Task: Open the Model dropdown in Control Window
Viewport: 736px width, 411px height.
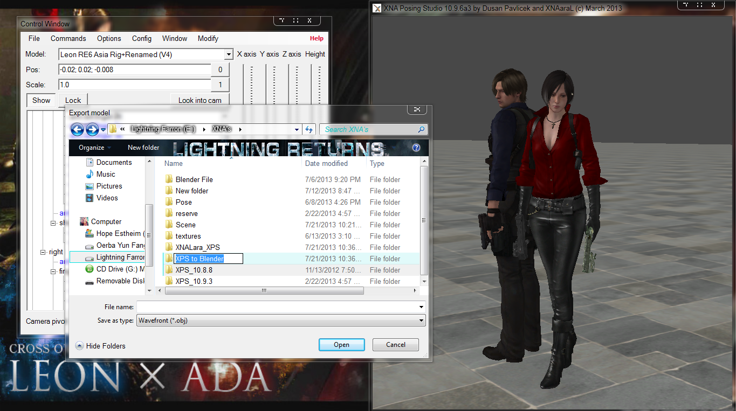Action: (229, 54)
